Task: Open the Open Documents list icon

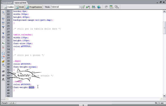Action: click(x=3, y=13)
